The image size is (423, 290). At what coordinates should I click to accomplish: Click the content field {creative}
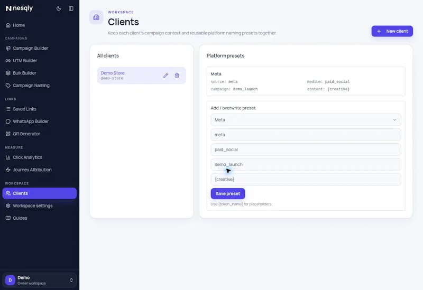click(306, 179)
